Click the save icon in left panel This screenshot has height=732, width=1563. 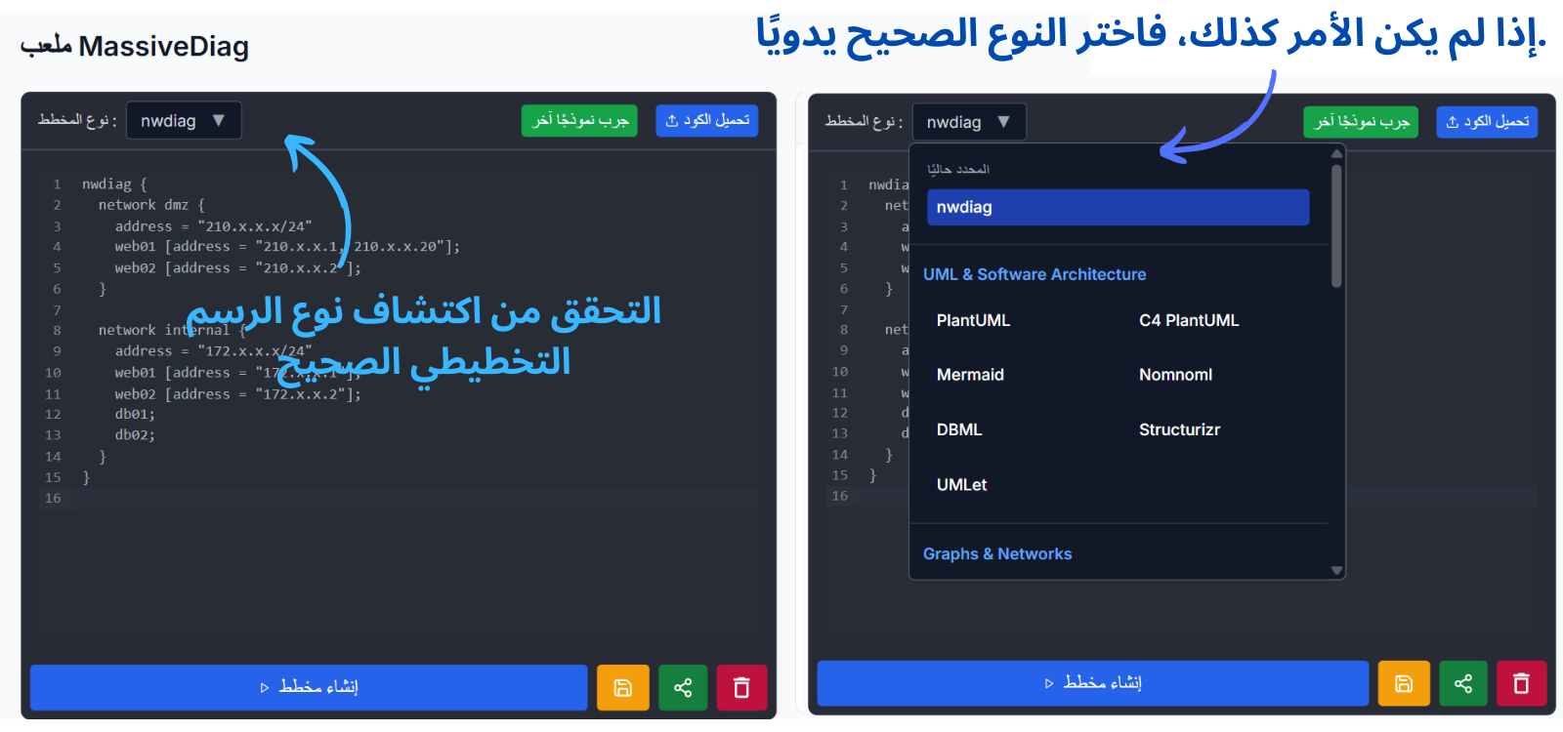622,688
